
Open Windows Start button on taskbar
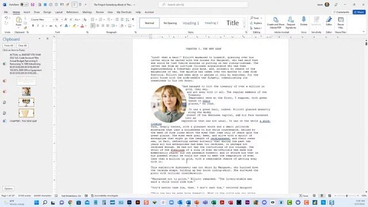point(36,202)
